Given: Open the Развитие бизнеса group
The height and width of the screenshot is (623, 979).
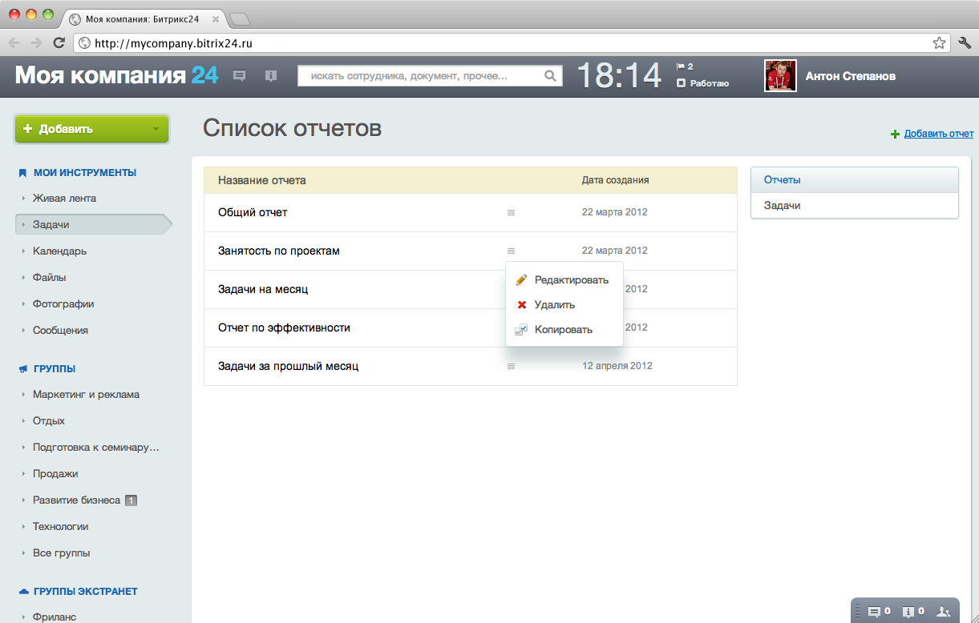Looking at the screenshot, I should click(x=76, y=500).
